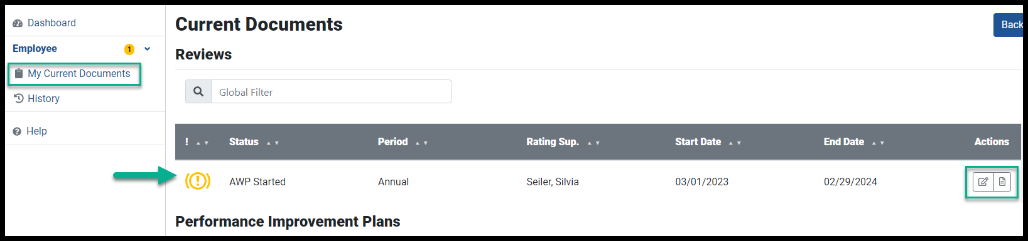
Task: Open the review document page icon
Action: 1002,182
